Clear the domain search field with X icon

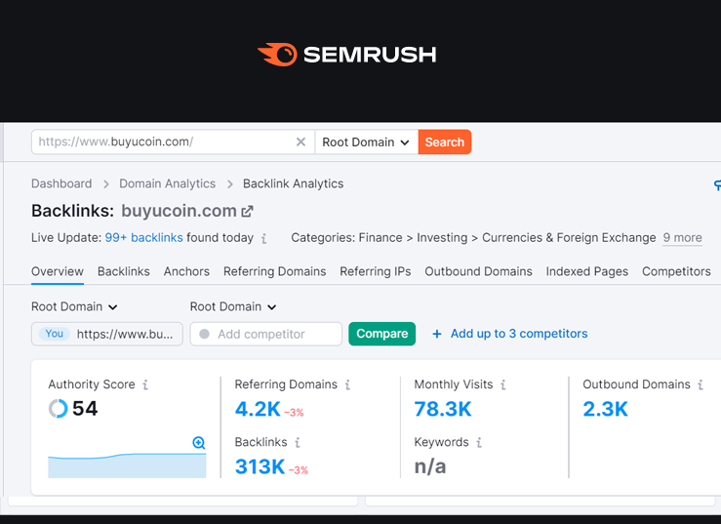(300, 141)
